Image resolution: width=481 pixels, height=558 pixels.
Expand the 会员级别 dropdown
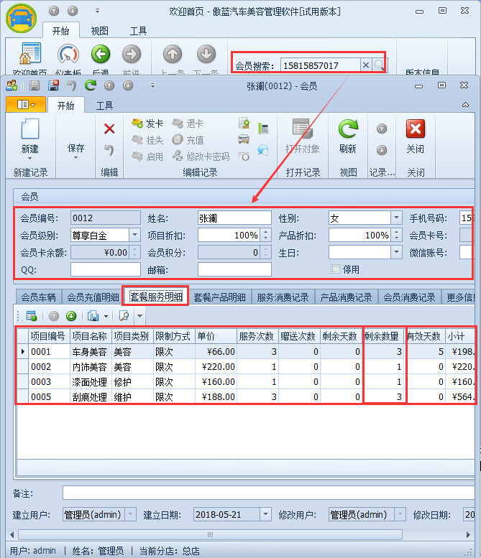(x=134, y=235)
